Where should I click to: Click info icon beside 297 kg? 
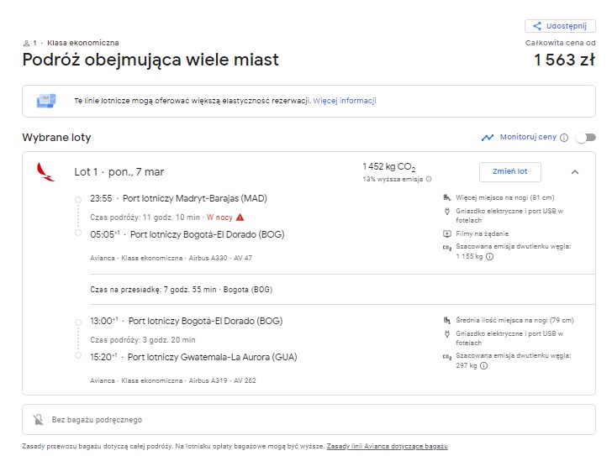click(483, 365)
